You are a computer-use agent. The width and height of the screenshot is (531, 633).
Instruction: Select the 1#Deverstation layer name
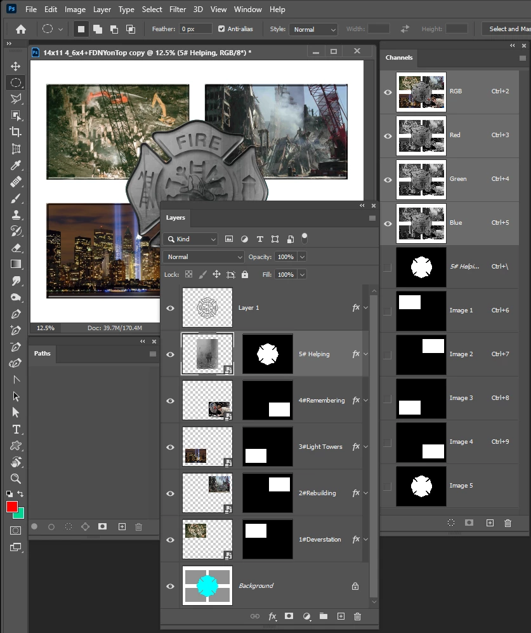320,539
